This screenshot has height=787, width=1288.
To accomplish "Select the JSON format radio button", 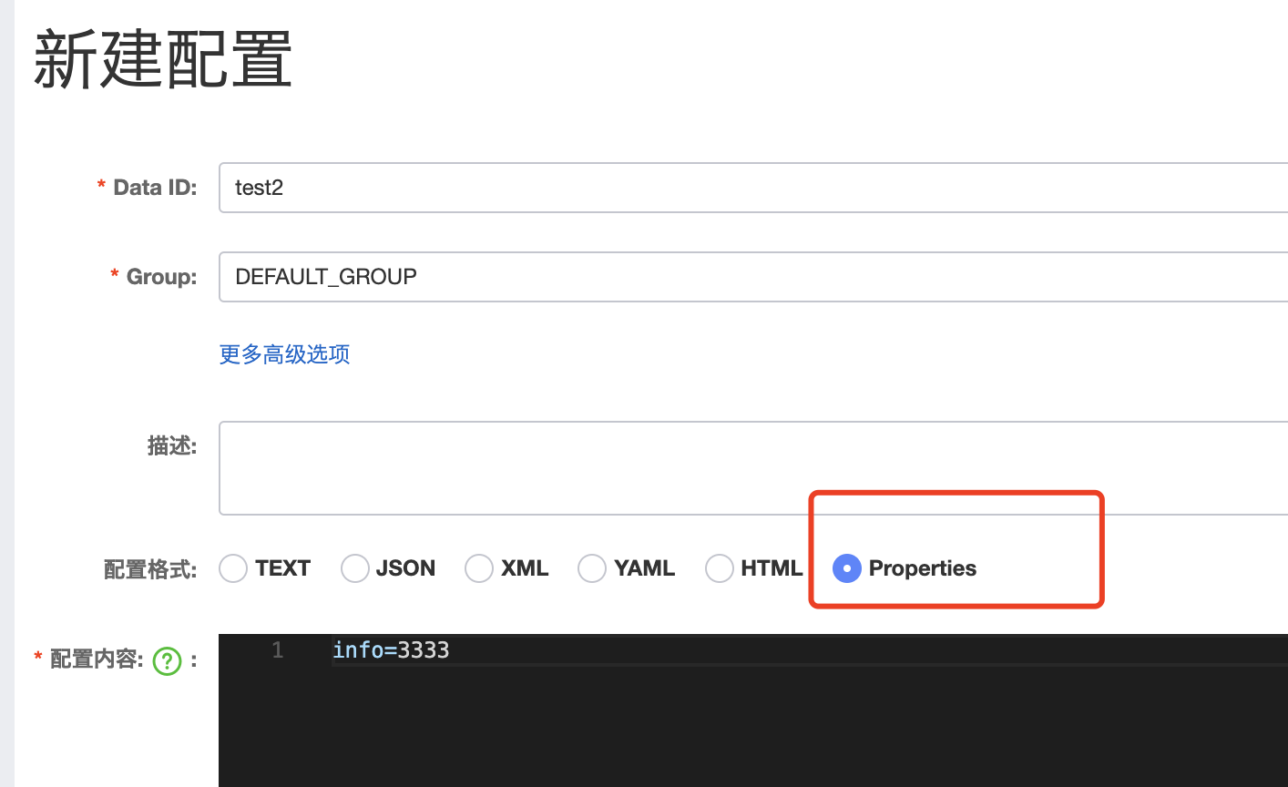I will click(x=354, y=568).
